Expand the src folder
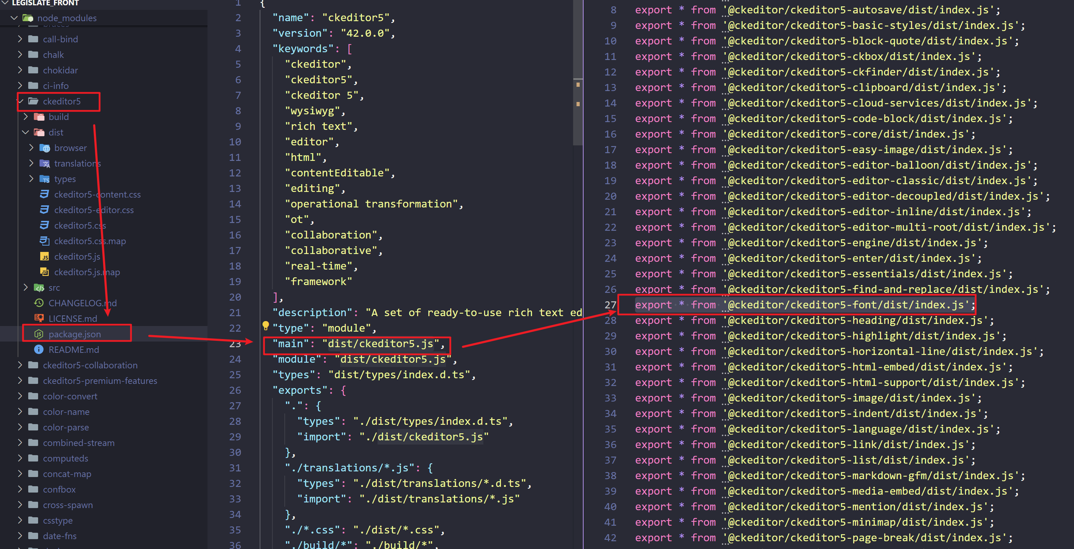This screenshot has height=549, width=1074. tap(26, 288)
